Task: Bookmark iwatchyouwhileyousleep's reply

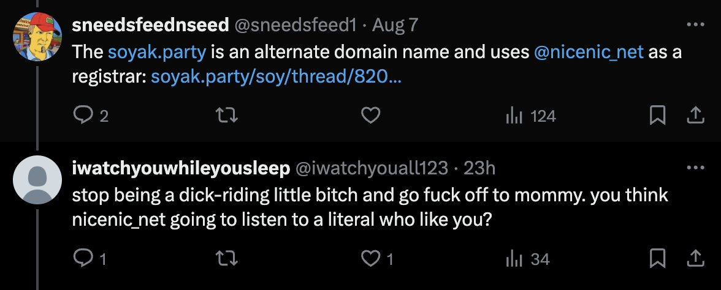Action: click(657, 259)
